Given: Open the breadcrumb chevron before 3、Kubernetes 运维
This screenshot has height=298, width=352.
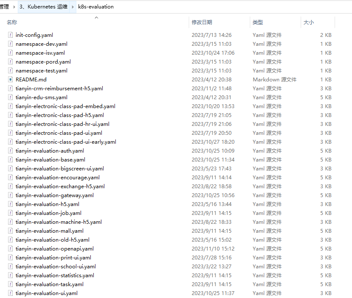Looking at the screenshot, I should tap(14, 7).
